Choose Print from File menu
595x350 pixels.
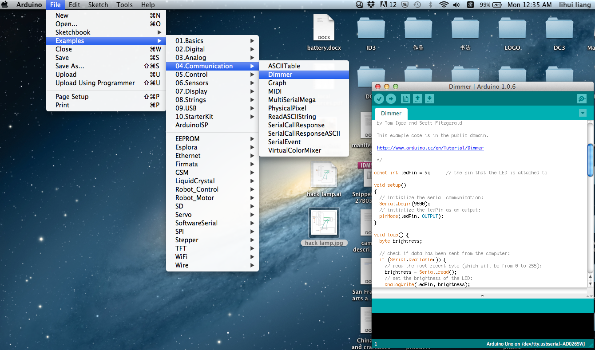pyautogui.click(x=106, y=105)
